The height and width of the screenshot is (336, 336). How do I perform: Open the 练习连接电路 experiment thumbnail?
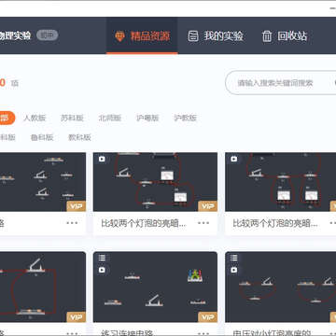click(x=155, y=287)
